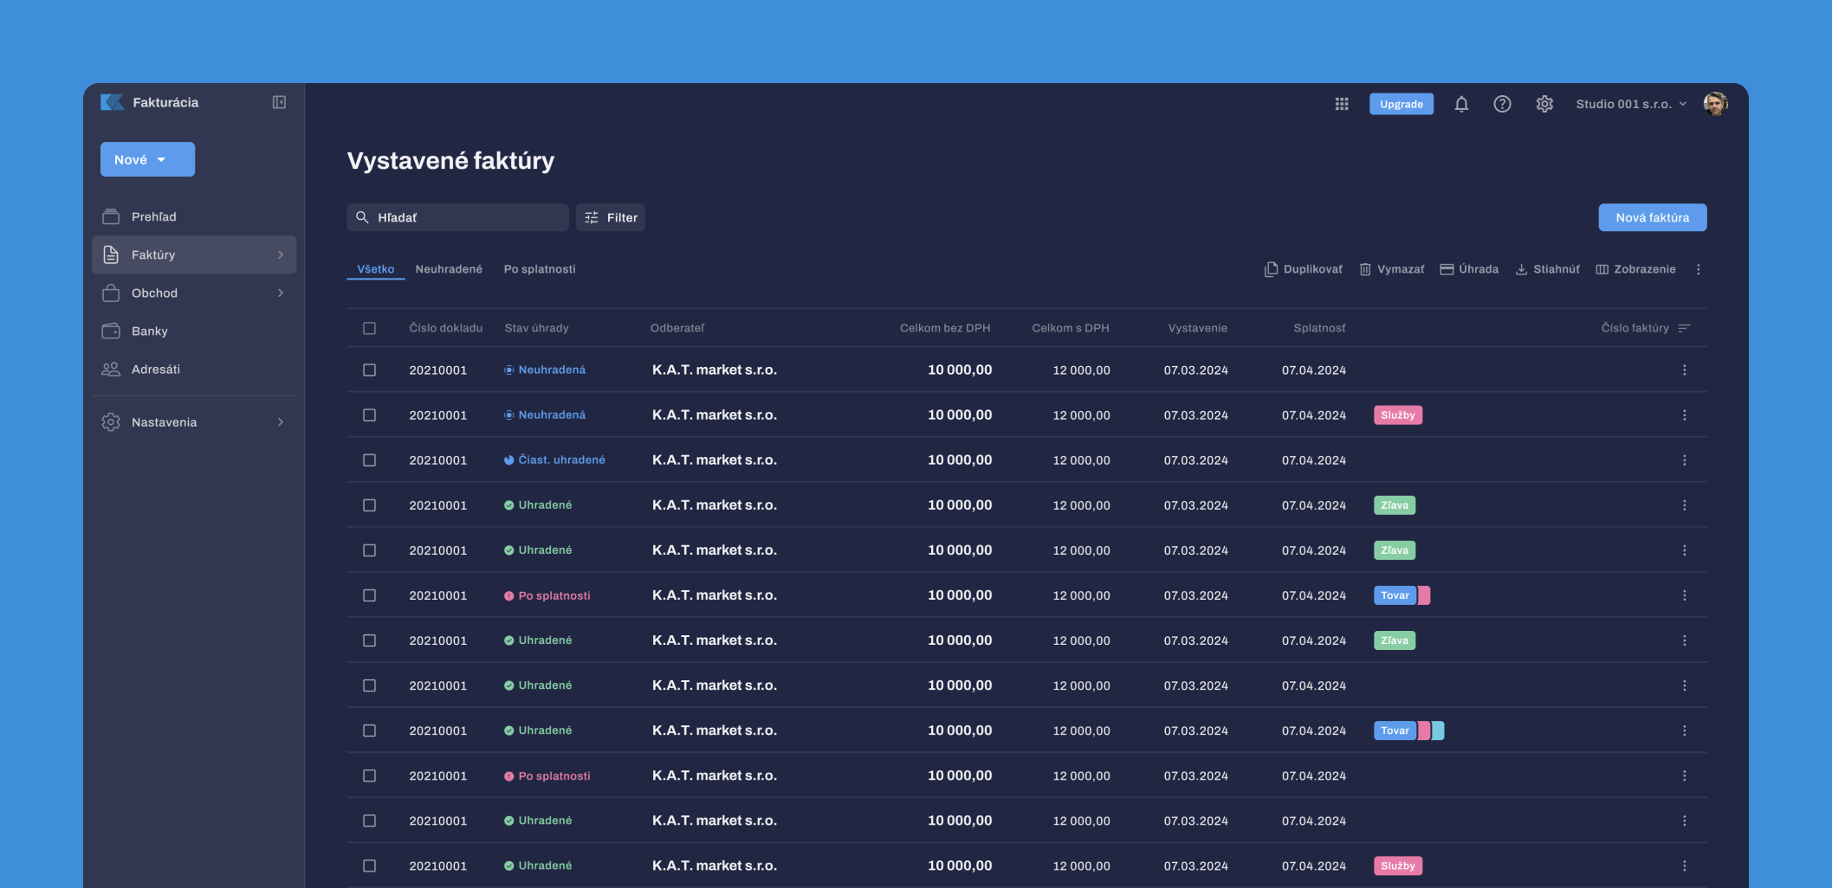This screenshot has height=888, width=1832.
Task: Click the Upgrade button
Action: click(1401, 104)
